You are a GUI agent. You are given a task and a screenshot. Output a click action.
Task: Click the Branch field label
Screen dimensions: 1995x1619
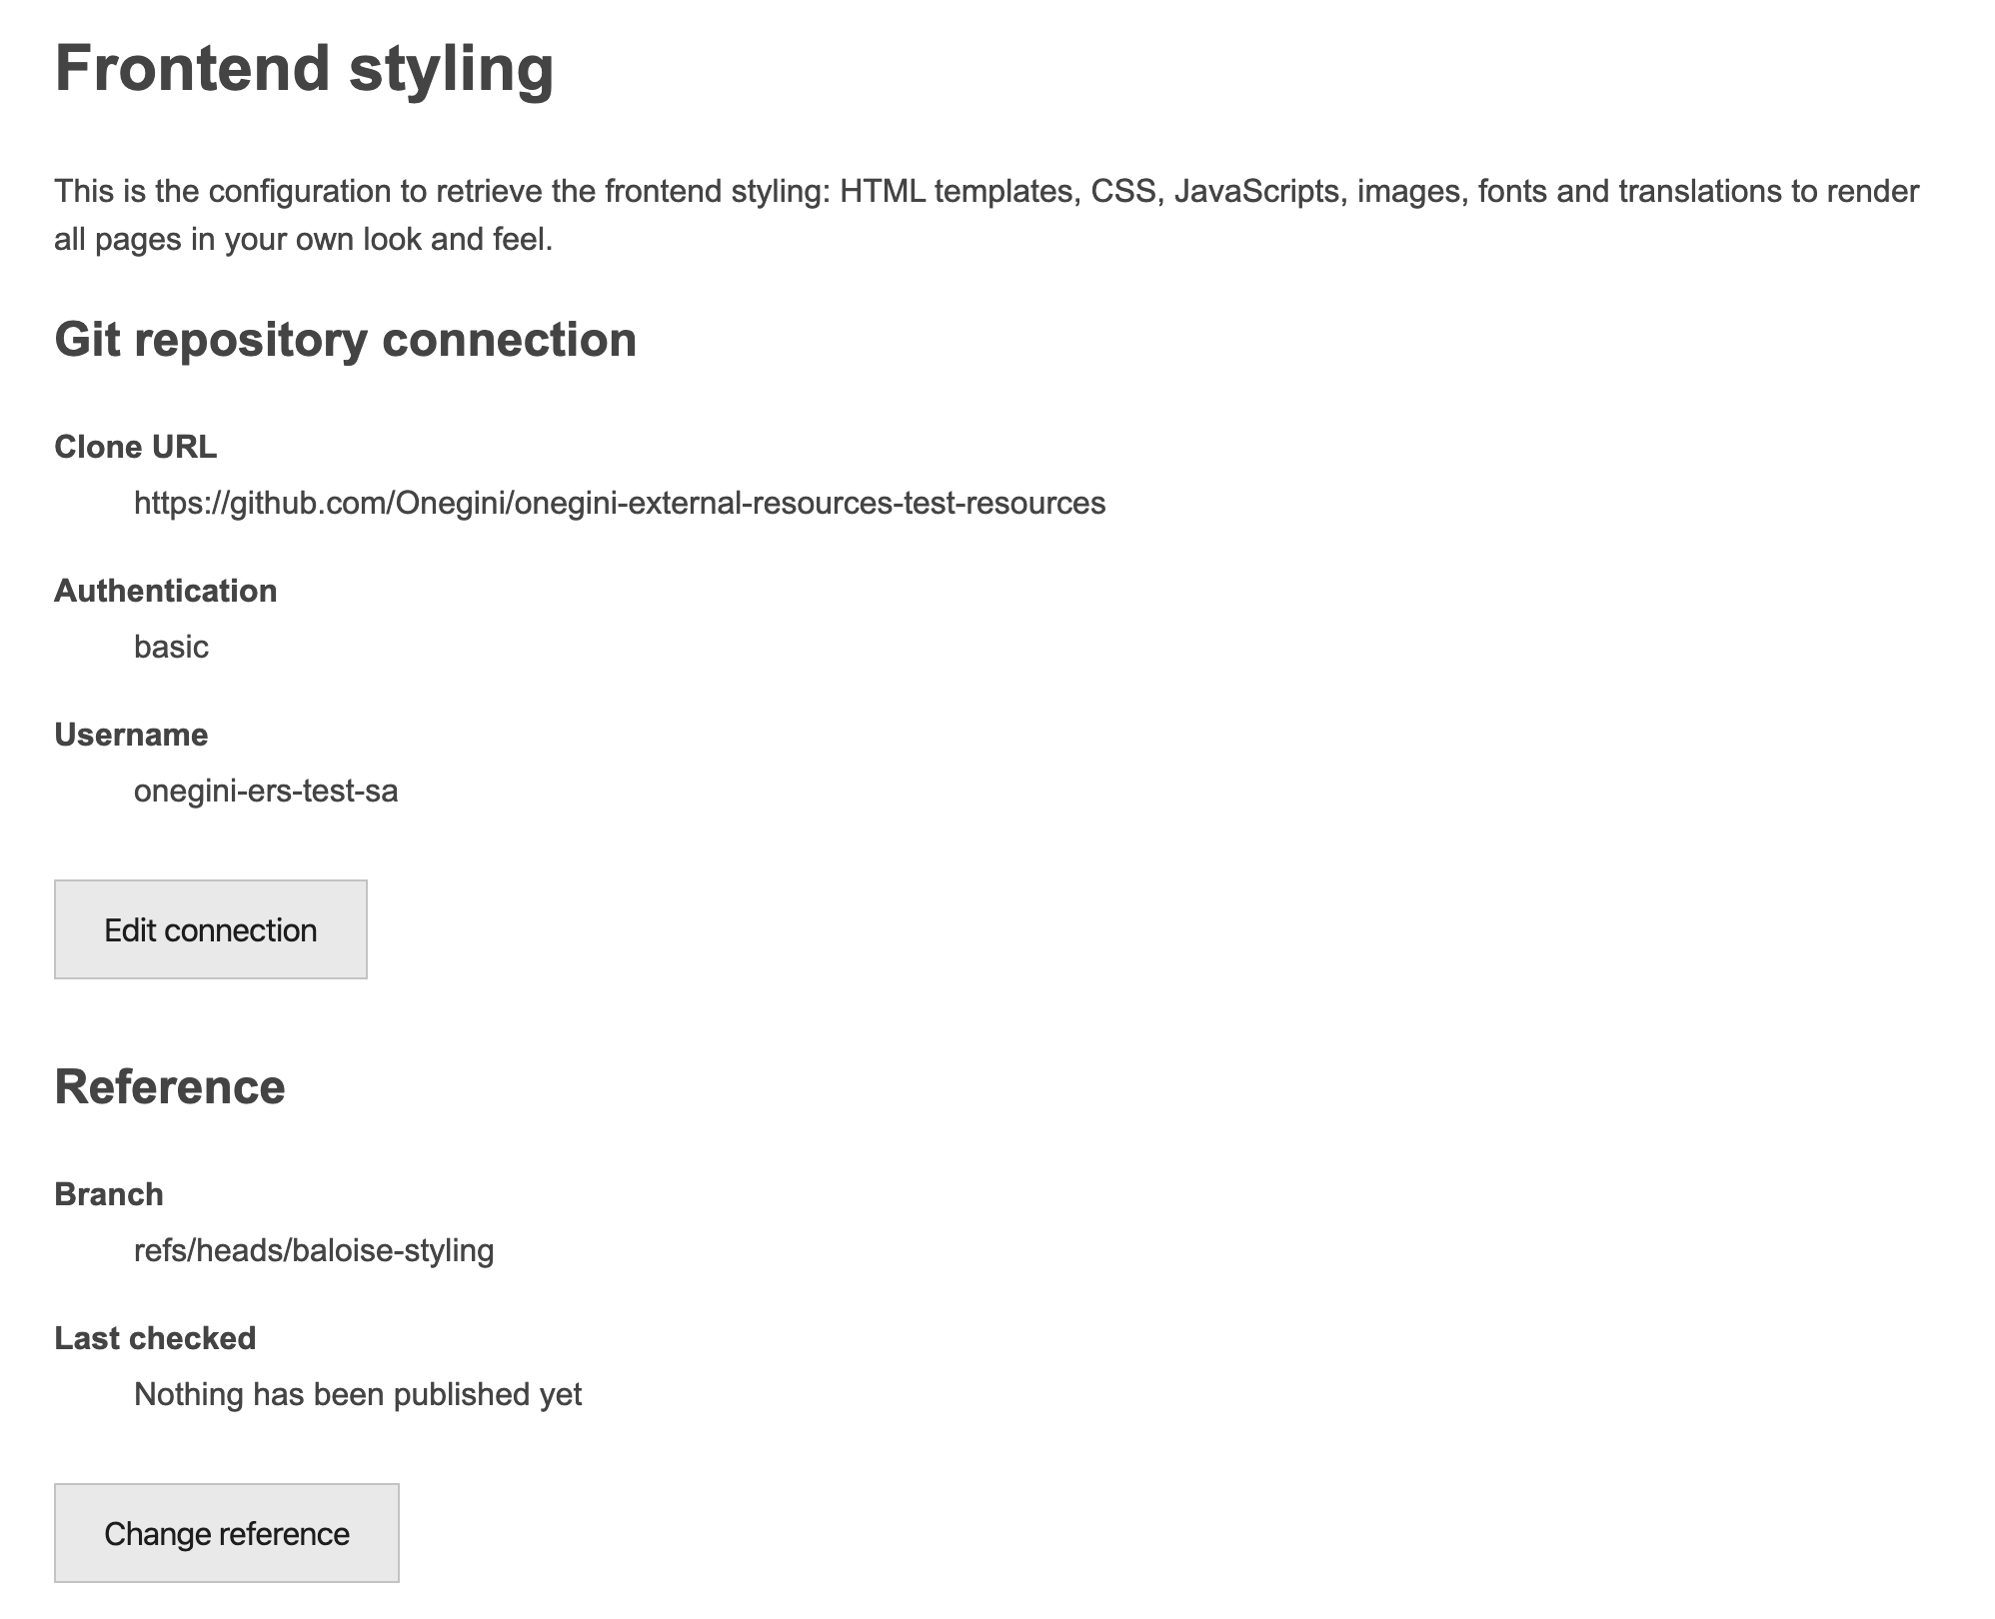[109, 1194]
